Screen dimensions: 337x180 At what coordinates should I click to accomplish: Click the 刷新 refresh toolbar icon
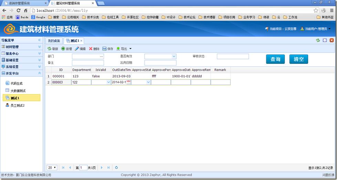click(x=49, y=49)
